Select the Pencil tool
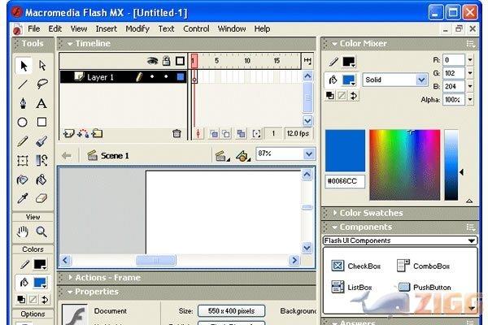Image resolution: width=488 pixels, height=325 pixels. tap(23, 141)
